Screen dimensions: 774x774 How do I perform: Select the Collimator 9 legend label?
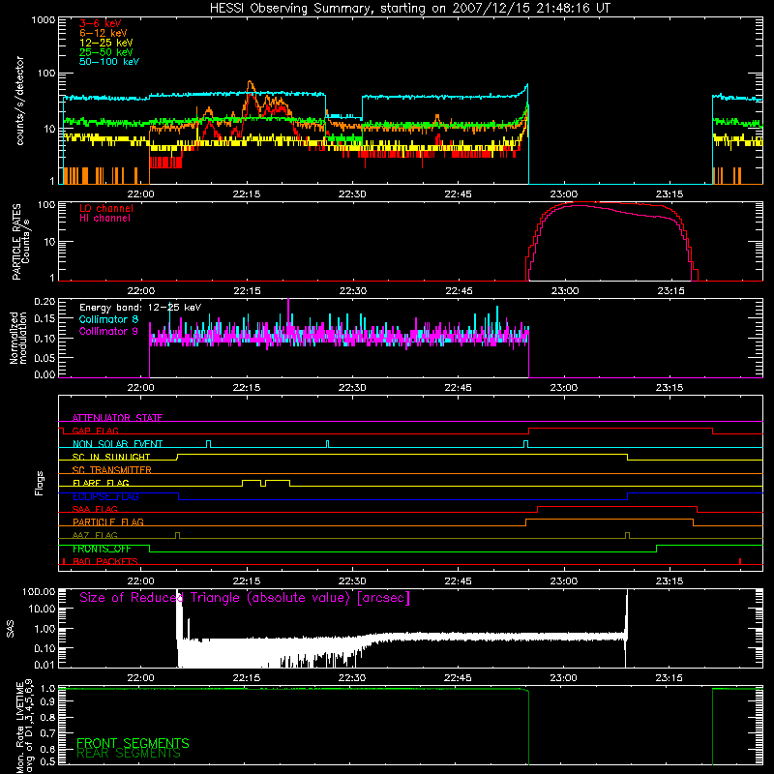pyautogui.click(x=108, y=331)
